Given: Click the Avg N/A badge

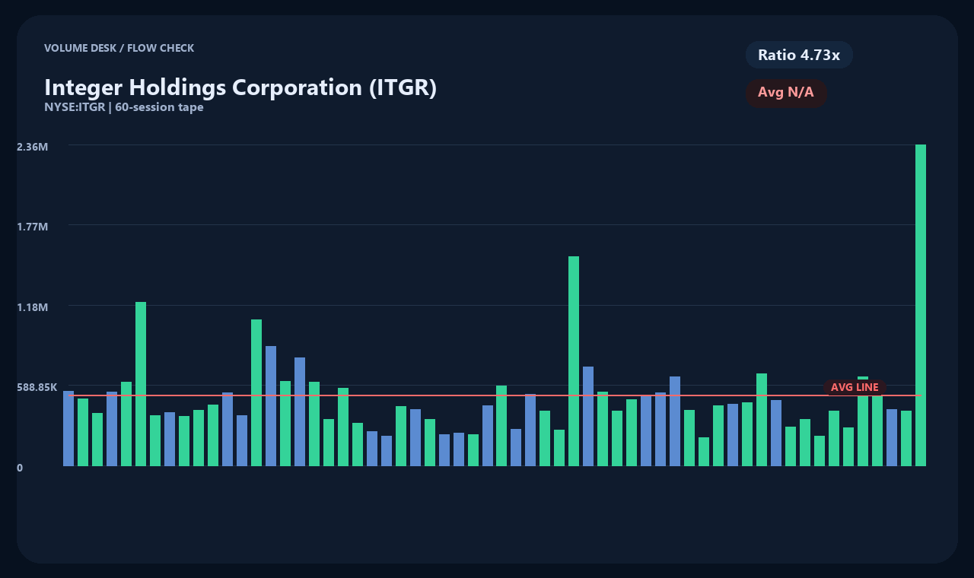Looking at the screenshot, I should pos(786,93).
